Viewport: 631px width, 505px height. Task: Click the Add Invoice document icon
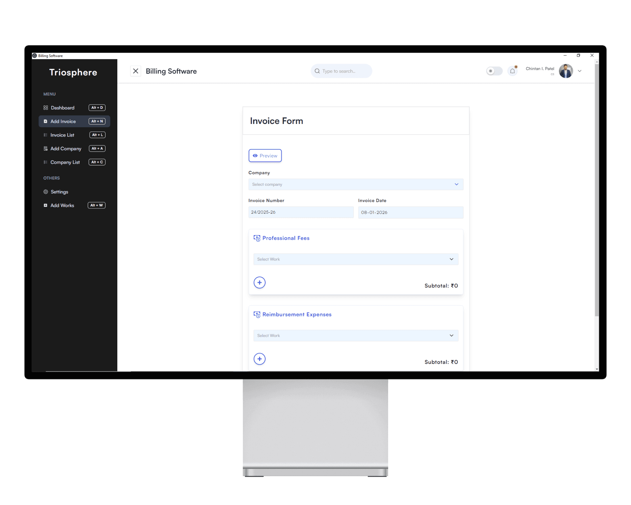(45, 121)
